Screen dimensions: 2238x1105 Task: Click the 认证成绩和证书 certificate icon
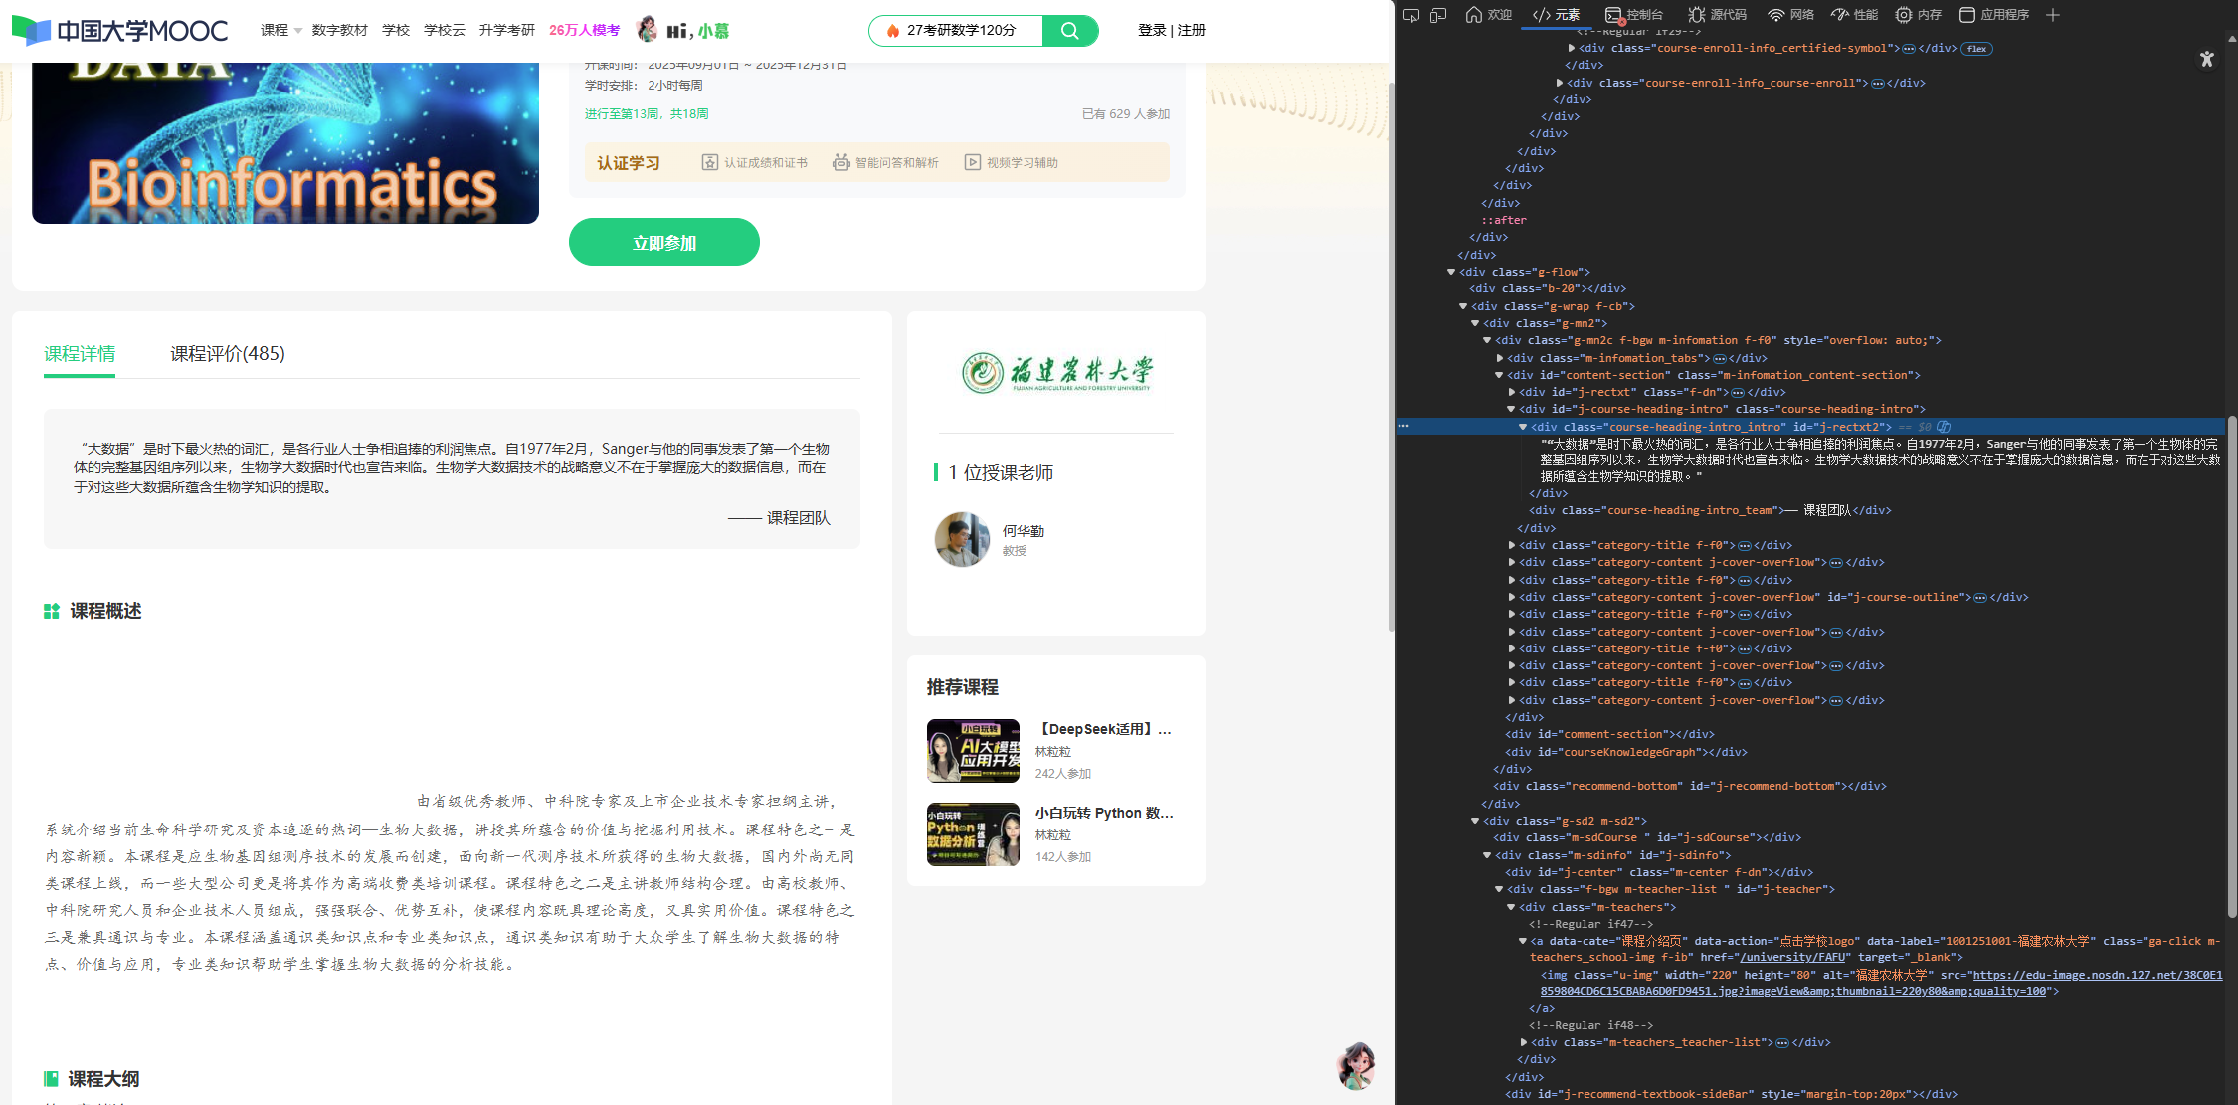pyautogui.click(x=709, y=162)
